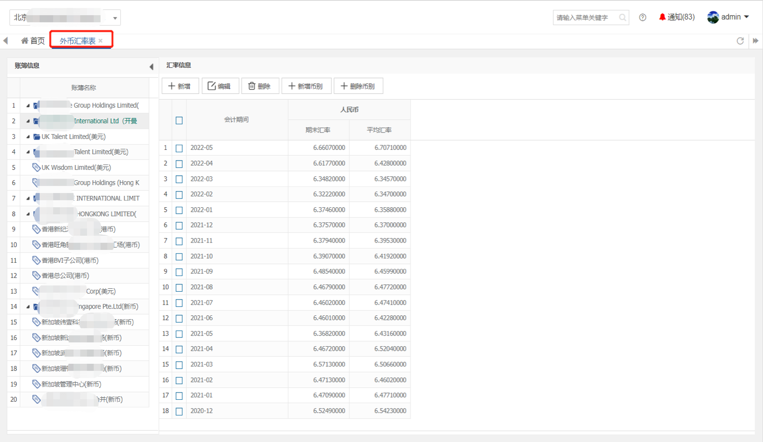Screen dimensions: 763x442
Task: Go to the 首页 home tab
Action: [33, 41]
